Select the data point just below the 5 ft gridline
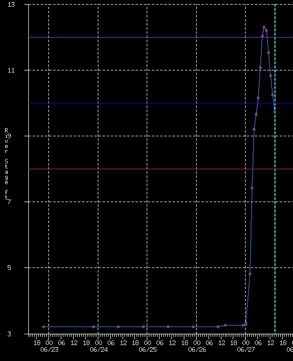This screenshot has height=361, width=293. (x=250, y=274)
